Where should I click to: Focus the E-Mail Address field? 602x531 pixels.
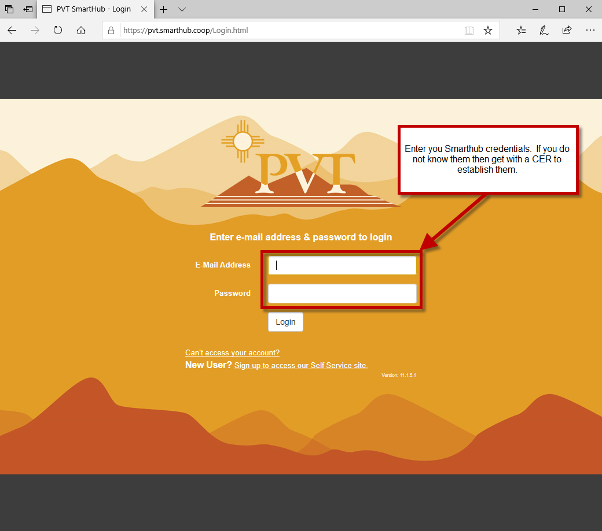point(342,265)
